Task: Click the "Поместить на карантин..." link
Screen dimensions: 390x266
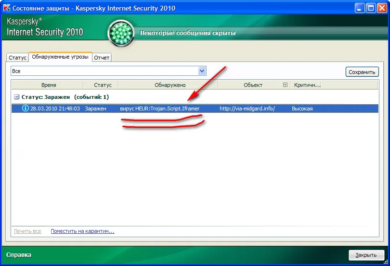Action: (x=82, y=231)
